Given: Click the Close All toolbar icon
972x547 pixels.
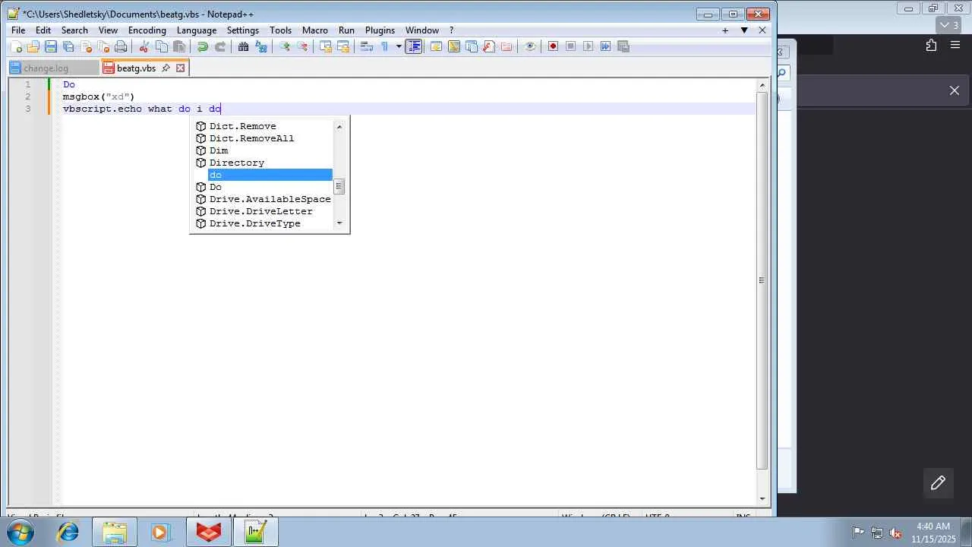Looking at the screenshot, I should 103,46.
